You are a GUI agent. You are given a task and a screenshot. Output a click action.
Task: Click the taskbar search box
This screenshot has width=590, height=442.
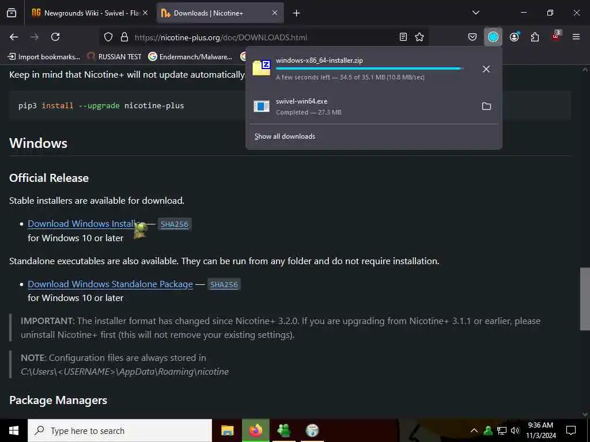click(x=120, y=430)
